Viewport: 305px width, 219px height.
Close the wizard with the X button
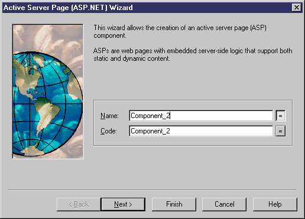(x=296, y=8)
